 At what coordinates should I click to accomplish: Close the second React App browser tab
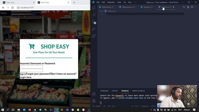pos(68,2)
